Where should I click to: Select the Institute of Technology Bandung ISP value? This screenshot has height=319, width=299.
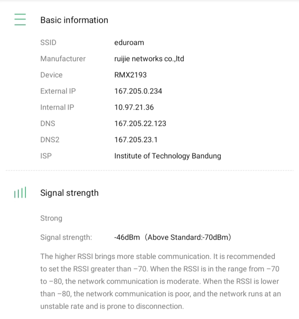click(x=168, y=156)
